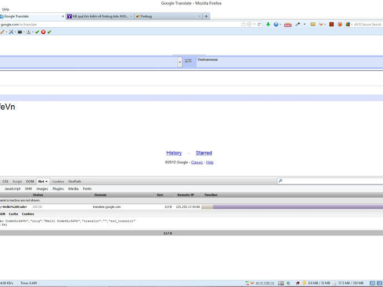Viewport: 383px width, 287px height.
Task: Expand dropdown next to pencil icon
Action: coord(7,32)
